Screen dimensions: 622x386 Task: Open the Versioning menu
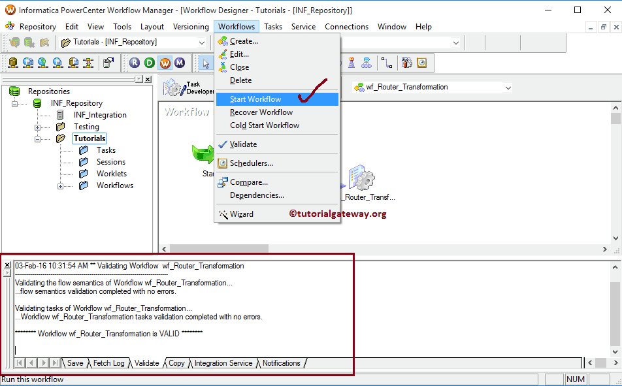(191, 27)
